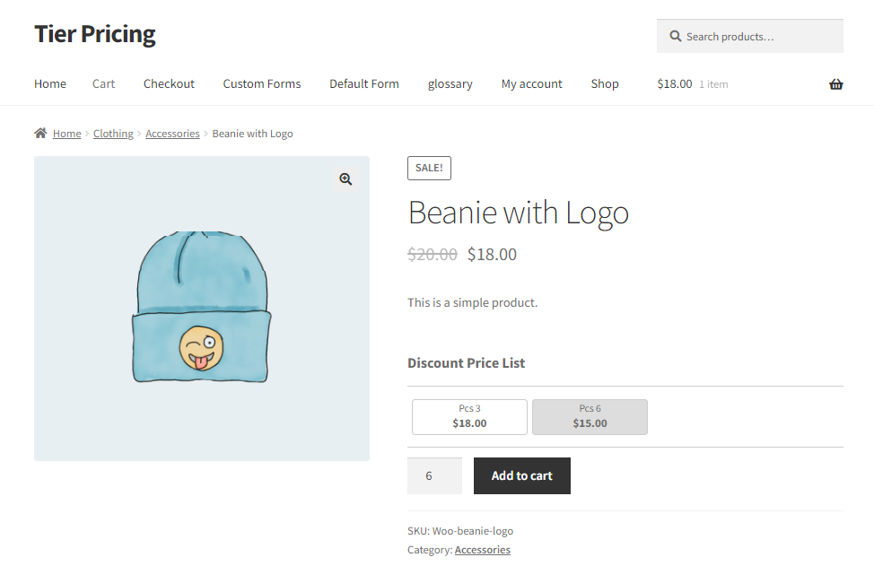
Task: Open the Shop menu item
Action: tap(605, 83)
